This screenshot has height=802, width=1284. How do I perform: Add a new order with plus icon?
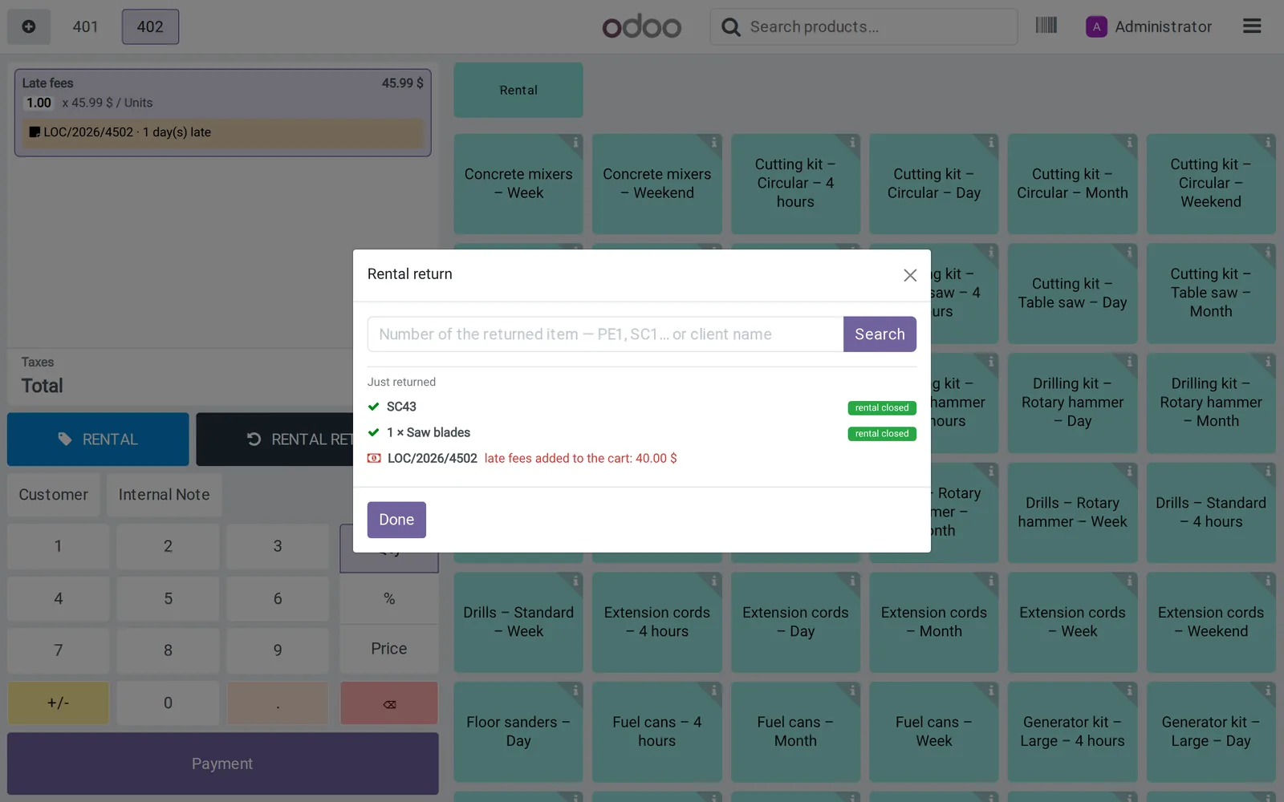(x=29, y=26)
